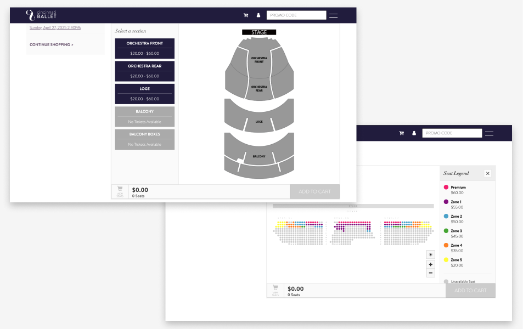Zoom out seat map with minus button
Viewport: 523px width, 329px height.
431,273
